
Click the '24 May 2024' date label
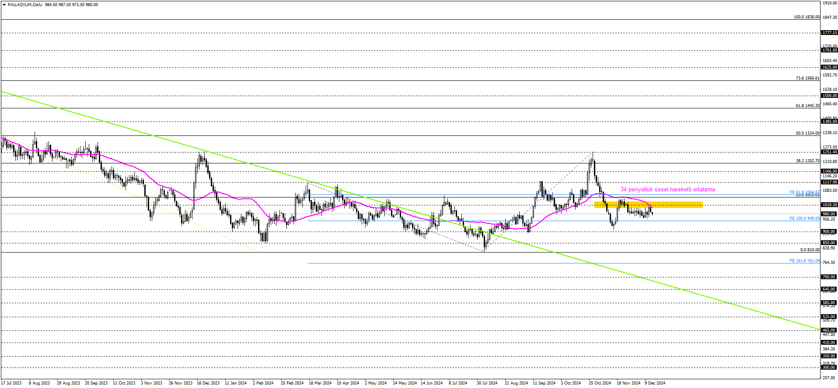click(405, 383)
